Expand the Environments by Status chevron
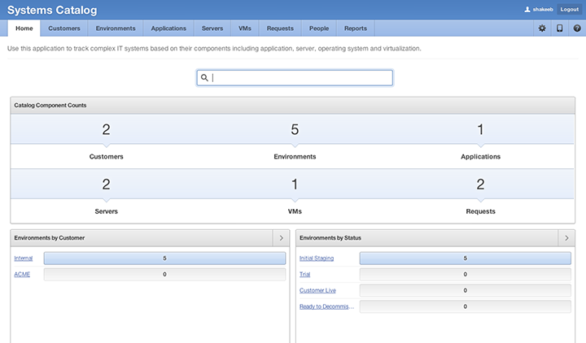This screenshot has height=343, width=586. [566, 238]
